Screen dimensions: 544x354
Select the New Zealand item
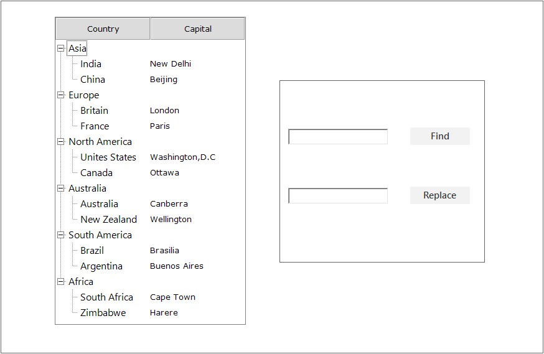click(x=108, y=220)
